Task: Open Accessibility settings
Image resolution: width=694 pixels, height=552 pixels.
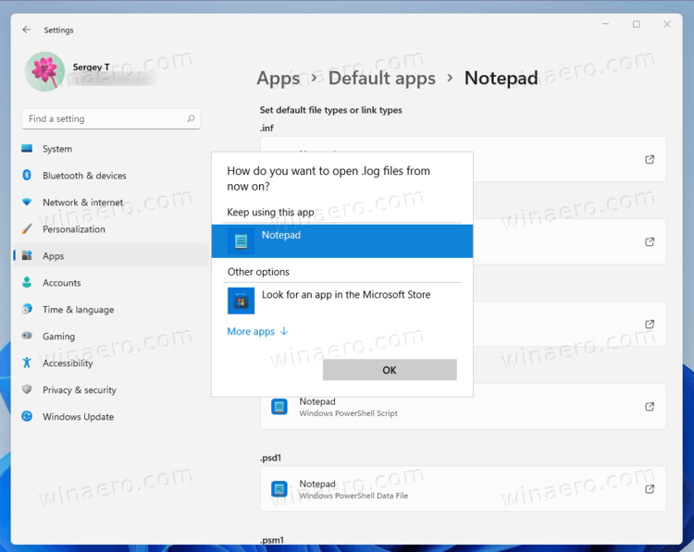Action: click(111, 363)
